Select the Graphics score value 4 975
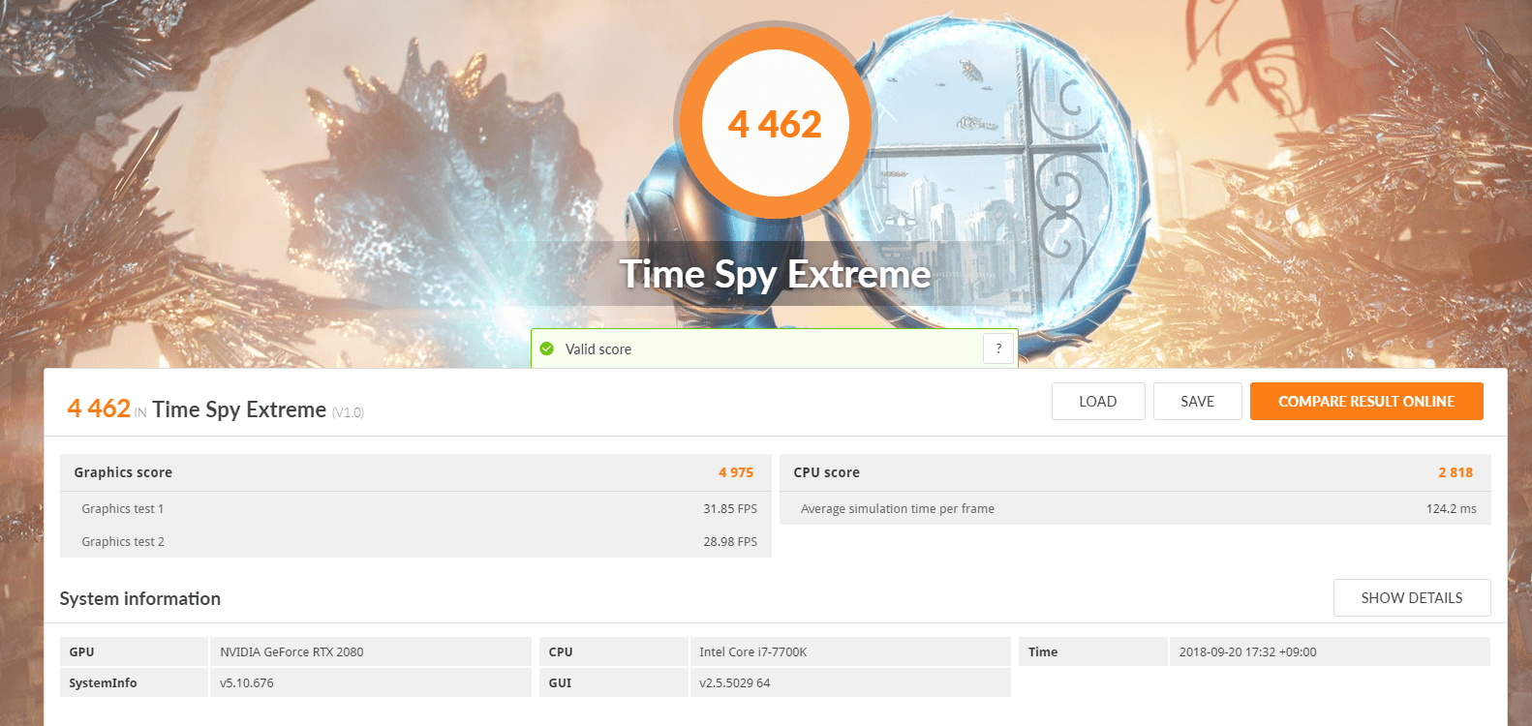 click(736, 472)
